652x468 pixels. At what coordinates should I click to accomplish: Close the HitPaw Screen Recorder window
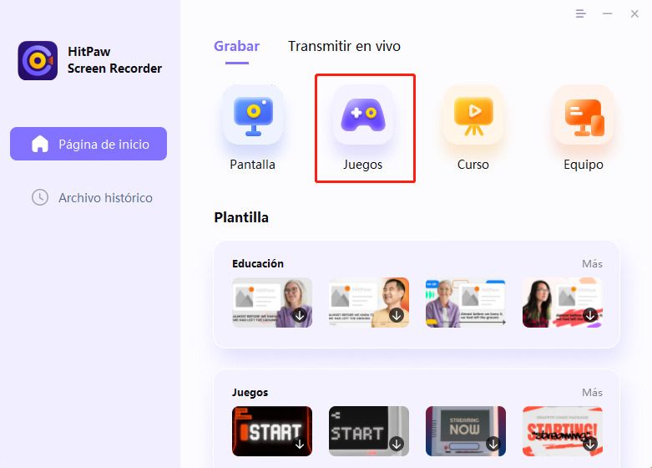pos(634,13)
